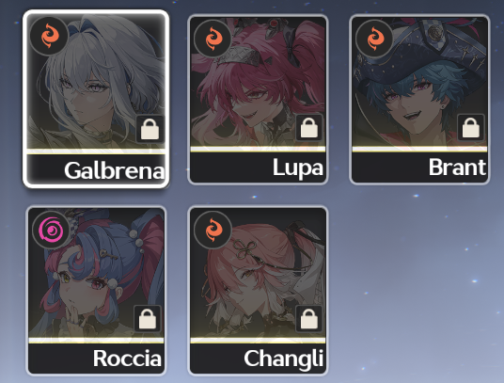Image resolution: width=504 pixels, height=383 pixels.
Task: Click the lock icon on Brant's card
Action: click(x=470, y=127)
